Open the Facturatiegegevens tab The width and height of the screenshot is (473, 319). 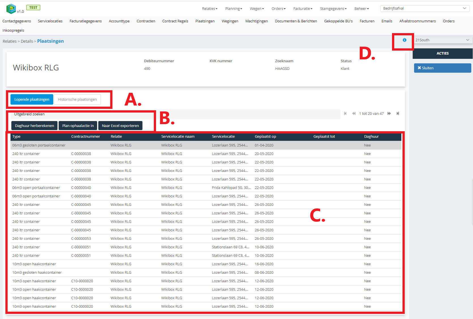86,21
